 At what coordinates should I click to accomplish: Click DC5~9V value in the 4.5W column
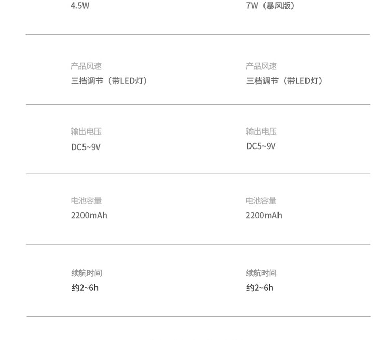[x=86, y=147]
